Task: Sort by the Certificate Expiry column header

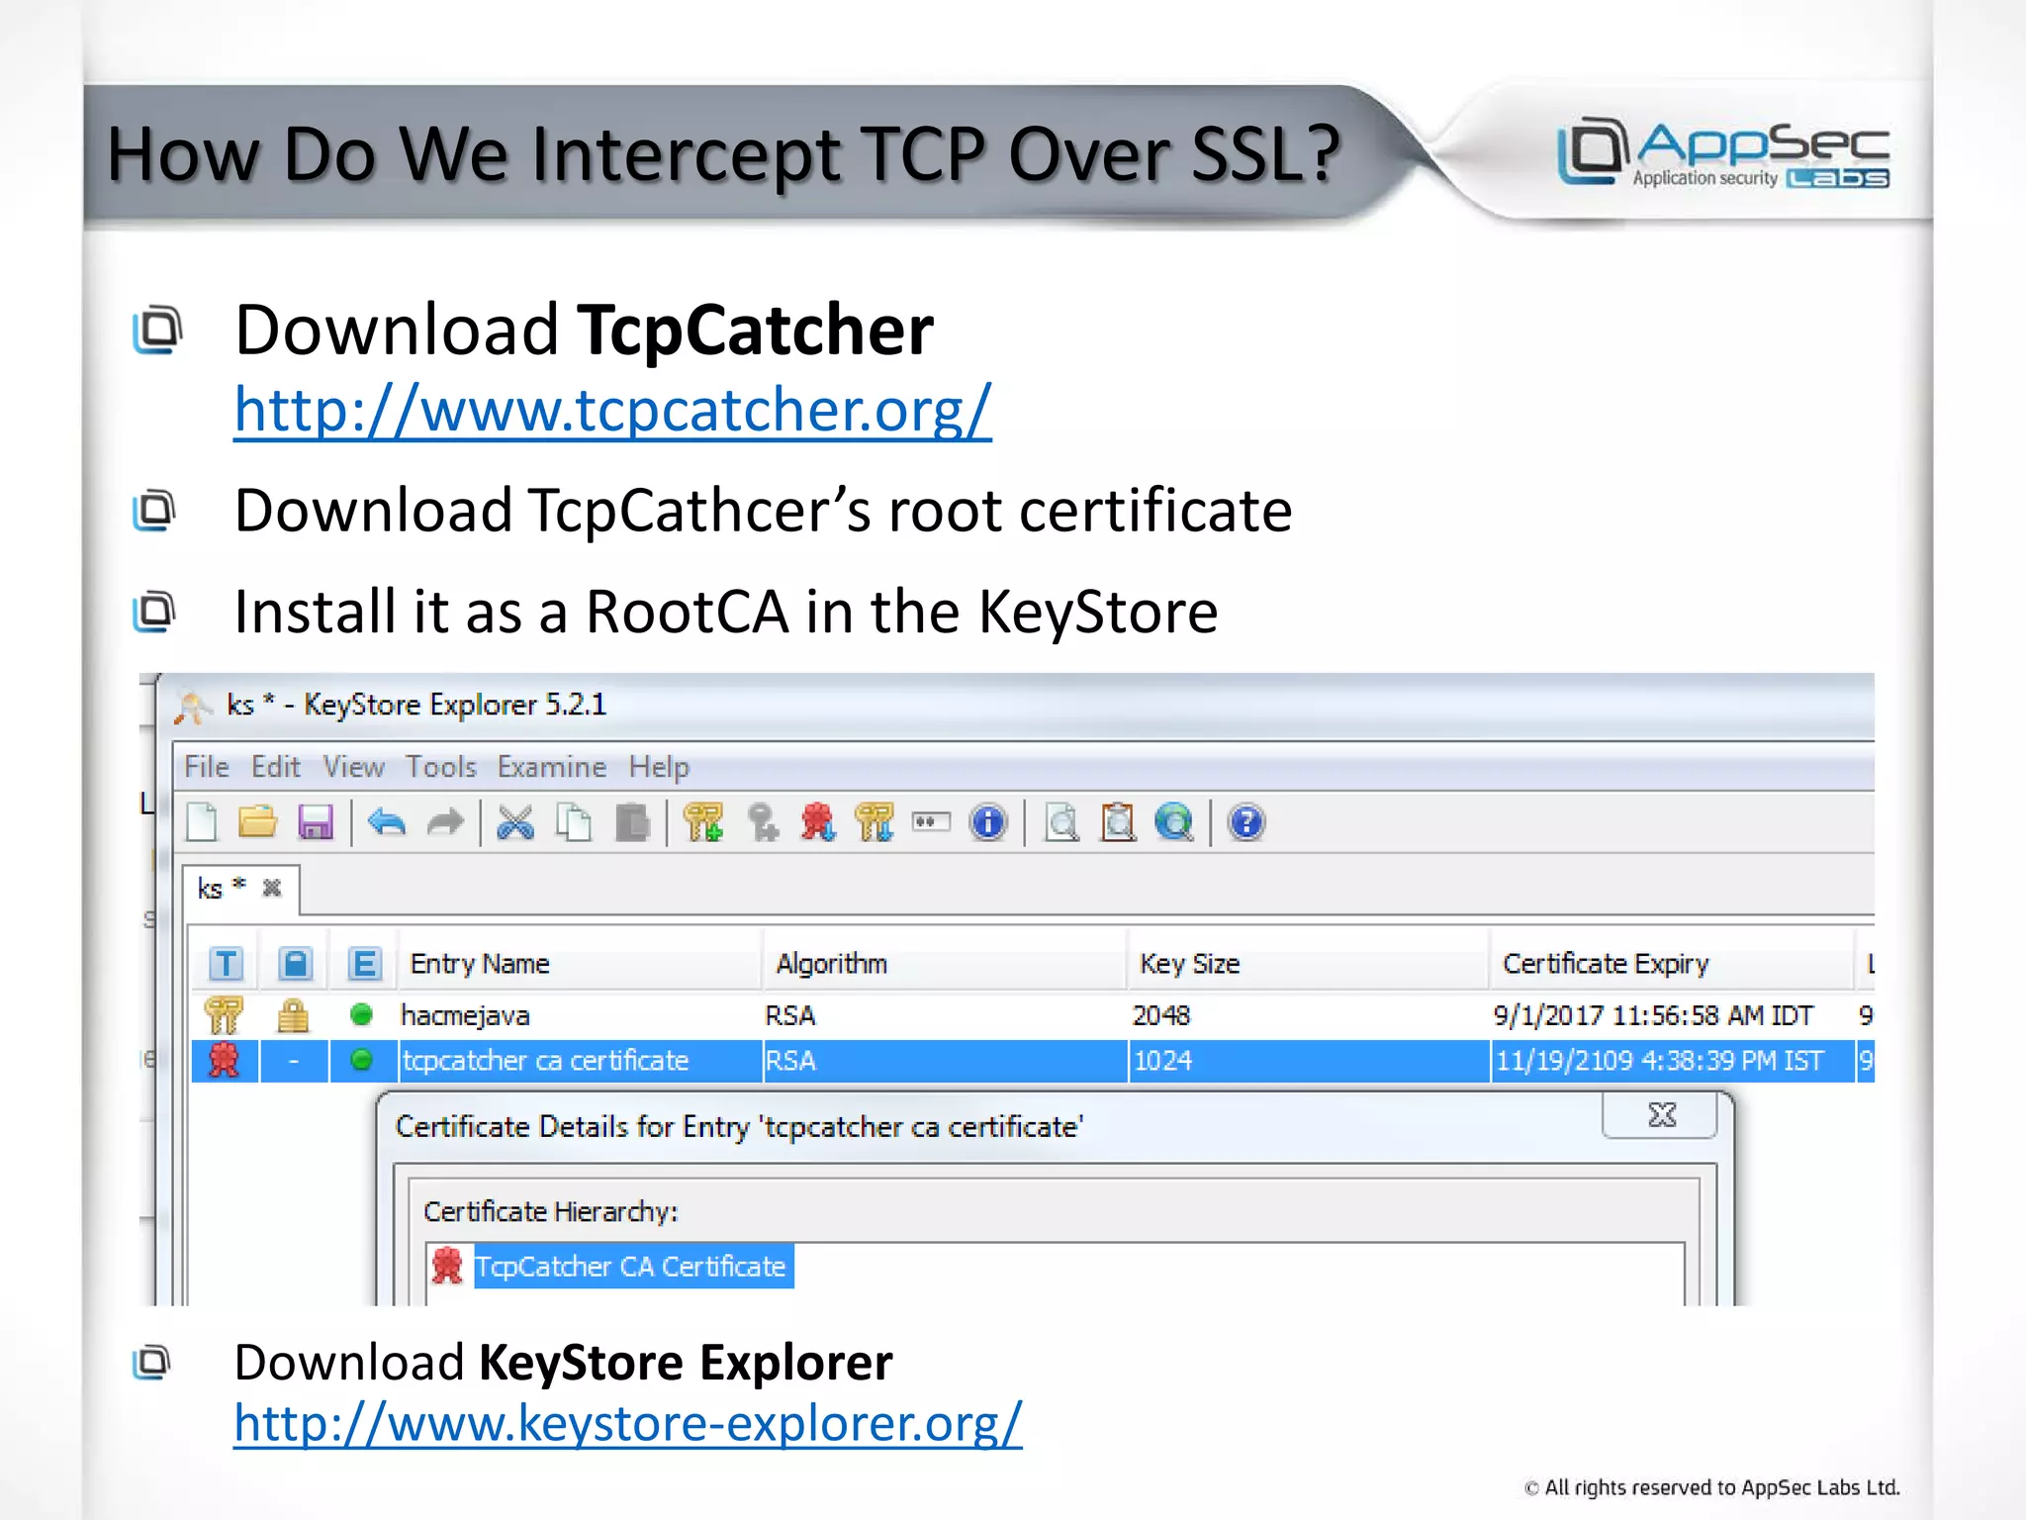Action: [x=1672, y=964]
